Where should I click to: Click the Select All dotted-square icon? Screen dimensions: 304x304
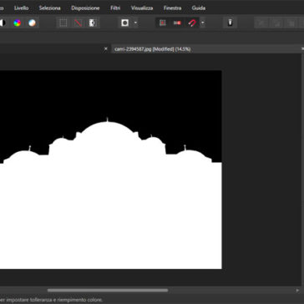63,23
